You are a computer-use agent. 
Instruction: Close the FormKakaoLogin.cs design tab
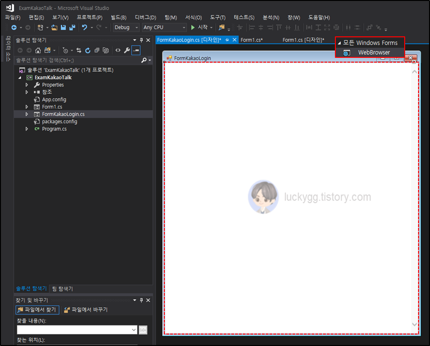point(235,40)
